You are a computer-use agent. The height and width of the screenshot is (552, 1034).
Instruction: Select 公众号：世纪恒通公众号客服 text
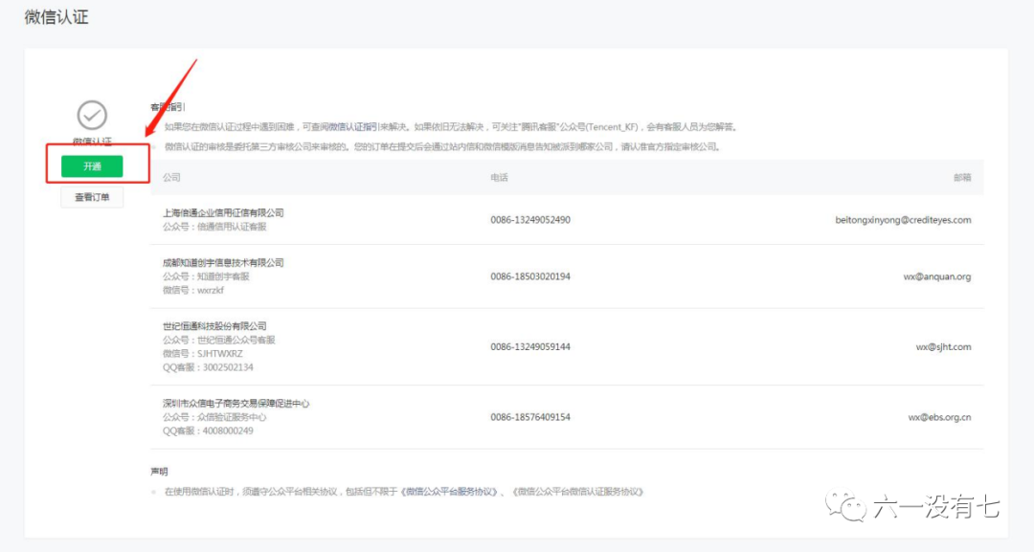219,340
